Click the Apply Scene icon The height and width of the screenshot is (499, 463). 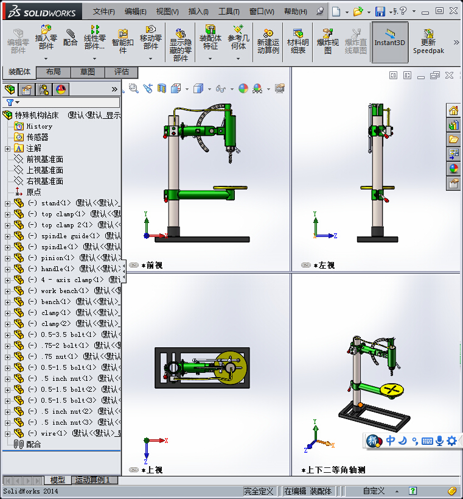coord(257,88)
